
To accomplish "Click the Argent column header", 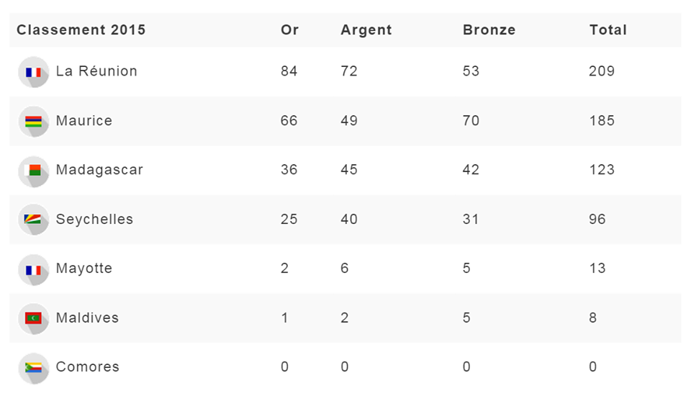I will coord(366,30).
